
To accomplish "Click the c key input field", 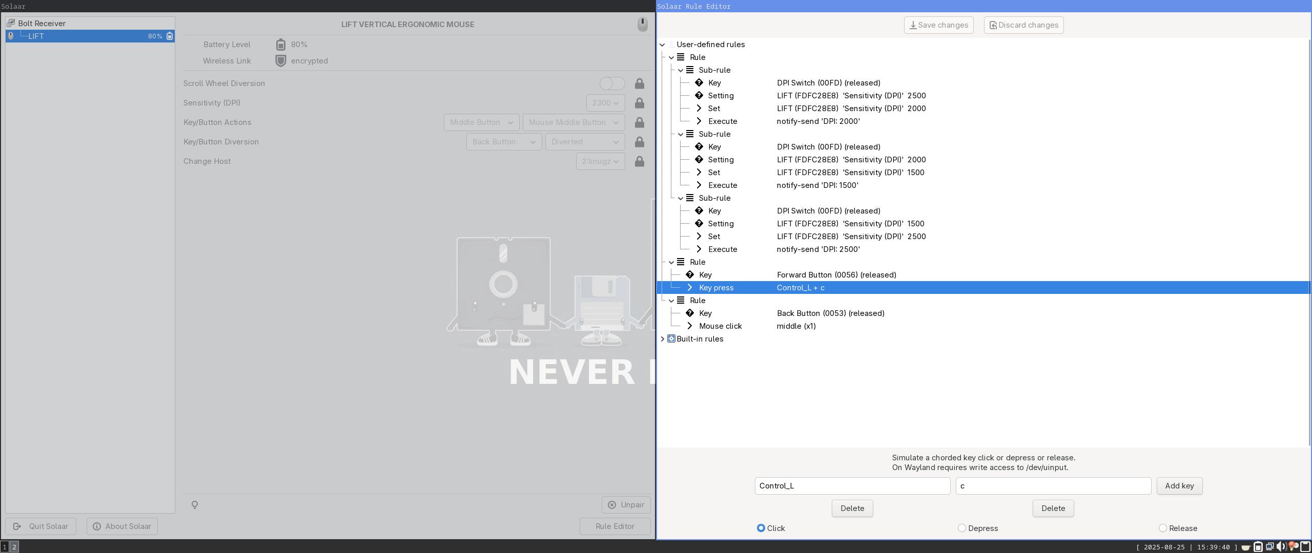I will coord(1053,486).
